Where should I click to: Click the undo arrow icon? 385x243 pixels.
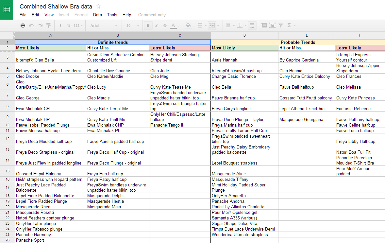click(x=31, y=25)
